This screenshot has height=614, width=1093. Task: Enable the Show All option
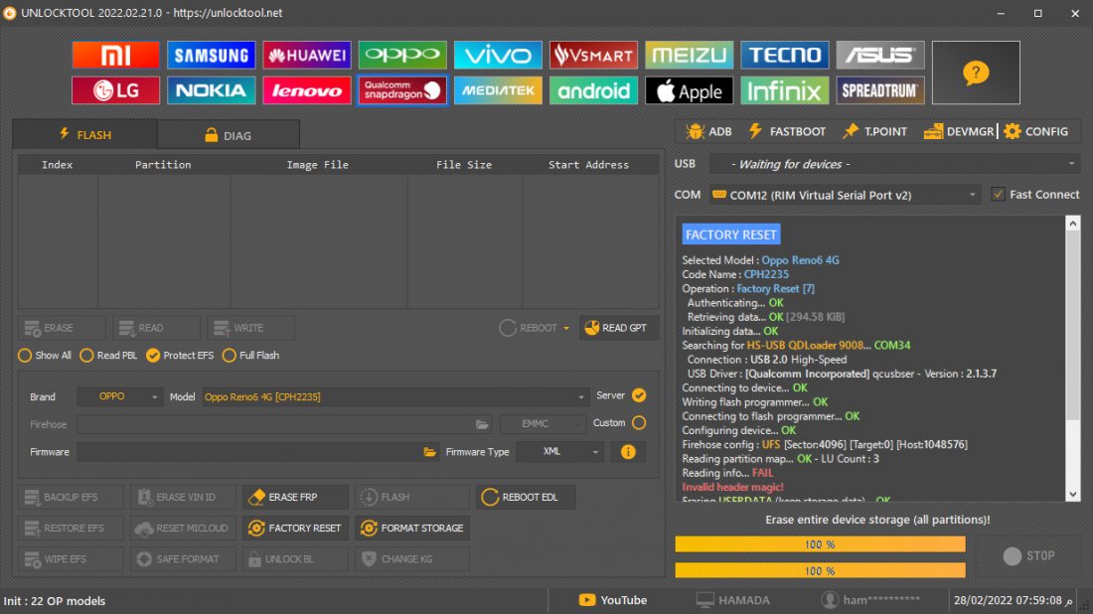click(45, 356)
